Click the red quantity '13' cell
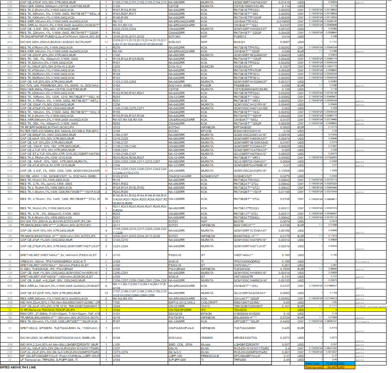The image size is (392, 373). (x=106, y=42)
